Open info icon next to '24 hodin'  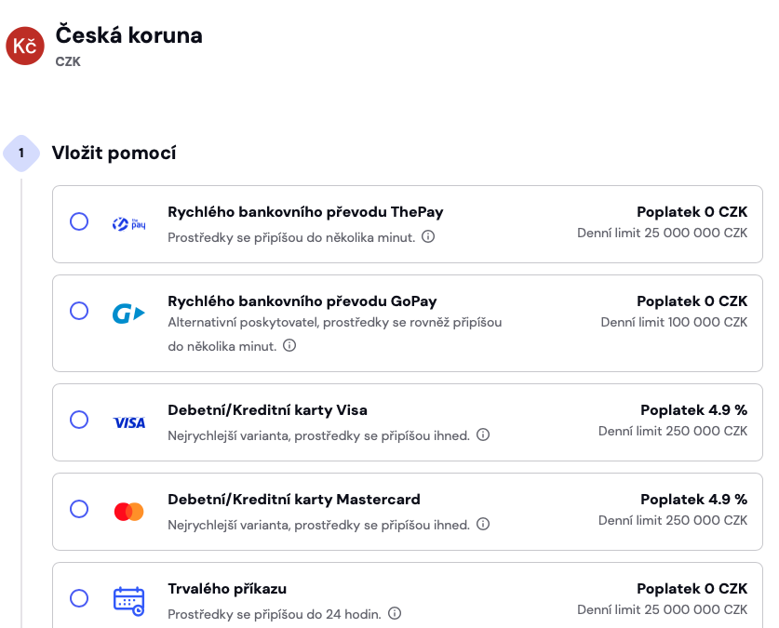coord(395,613)
